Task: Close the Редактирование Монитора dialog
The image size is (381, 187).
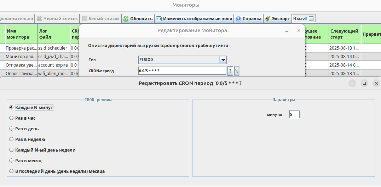Action: tap(299, 31)
